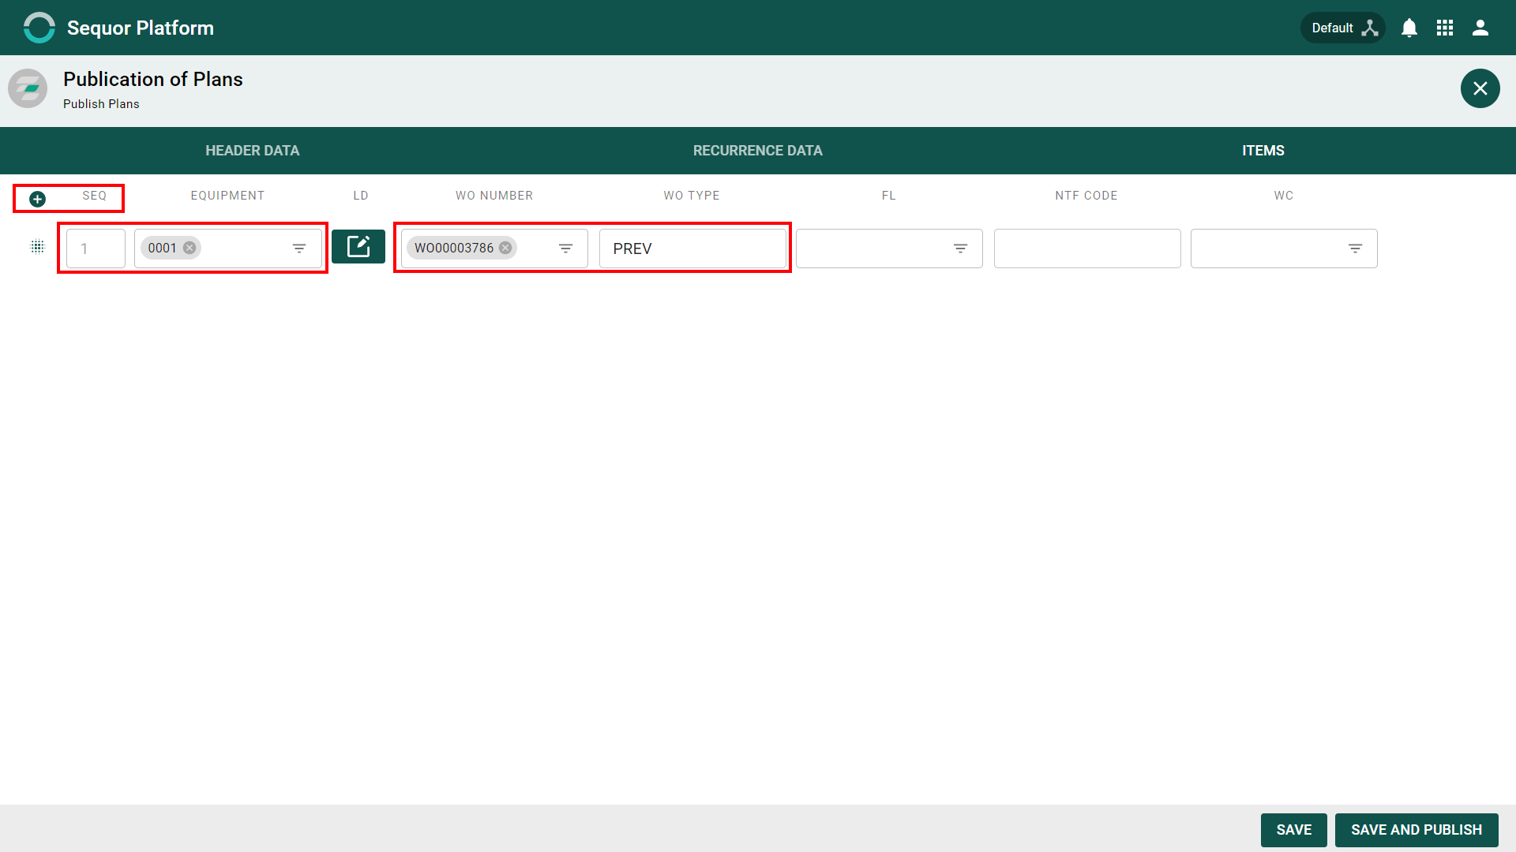
Task: Add a new item row with plus icon
Action: point(37,199)
